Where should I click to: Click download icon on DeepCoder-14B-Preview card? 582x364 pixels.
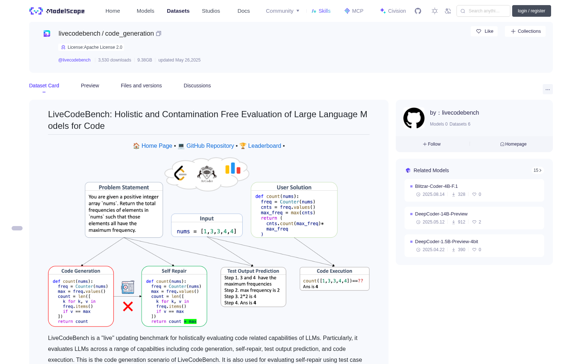click(x=454, y=222)
